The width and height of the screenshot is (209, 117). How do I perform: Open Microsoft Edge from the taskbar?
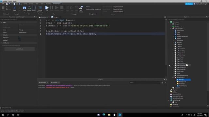pyautogui.click(x=104, y=115)
